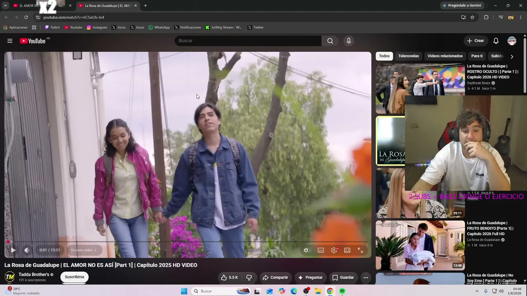Open a new browser tab
This screenshot has width=527, height=296.
click(145, 5)
